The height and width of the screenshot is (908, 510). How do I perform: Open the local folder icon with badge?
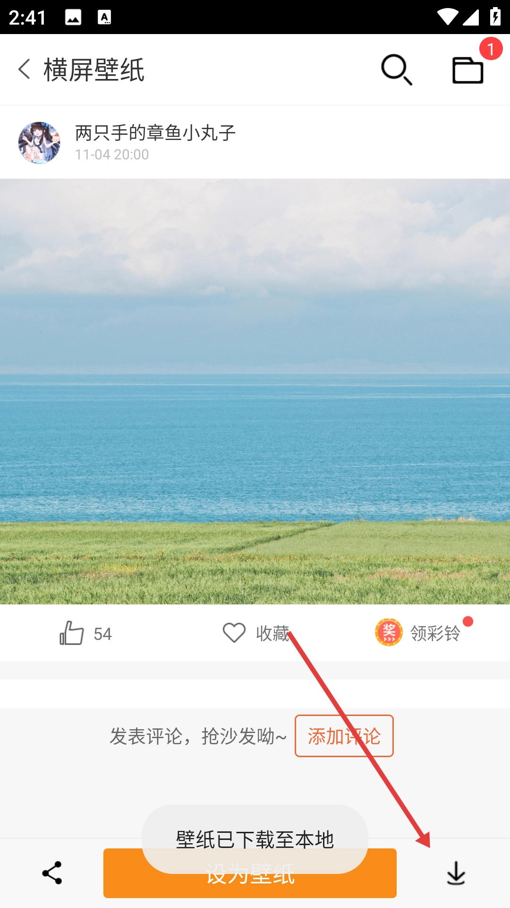[x=467, y=70]
